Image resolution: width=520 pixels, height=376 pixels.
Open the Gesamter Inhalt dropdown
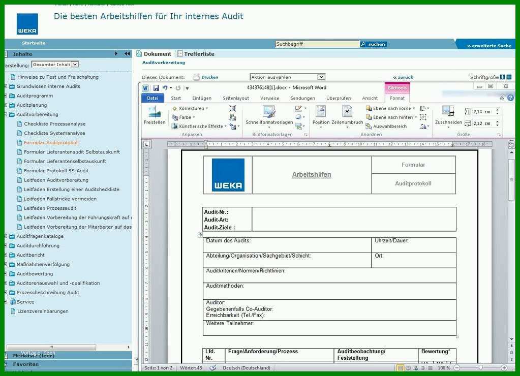coord(55,65)
